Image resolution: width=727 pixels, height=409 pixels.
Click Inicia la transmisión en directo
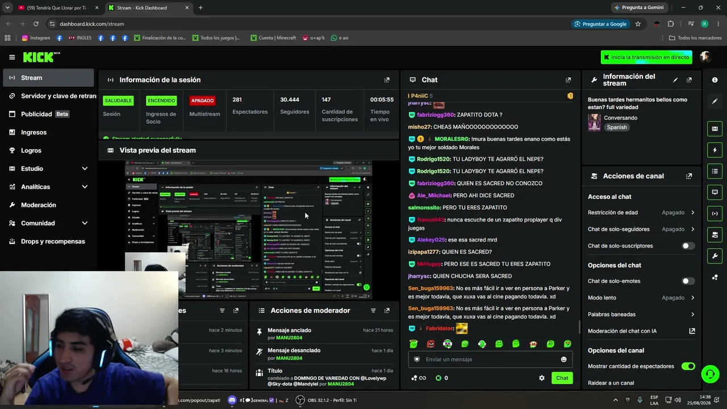click(x=646, y=57)
